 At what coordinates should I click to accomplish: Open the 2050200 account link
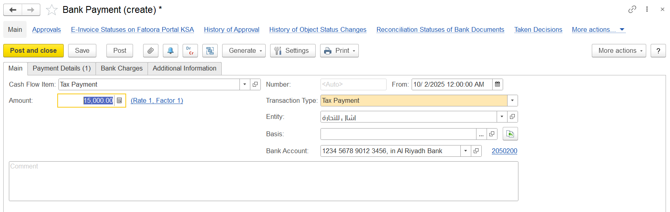tap(504, 151)
